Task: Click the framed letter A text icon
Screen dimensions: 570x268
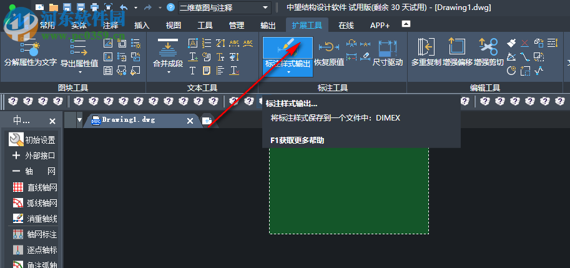Action: pos(193,43)
